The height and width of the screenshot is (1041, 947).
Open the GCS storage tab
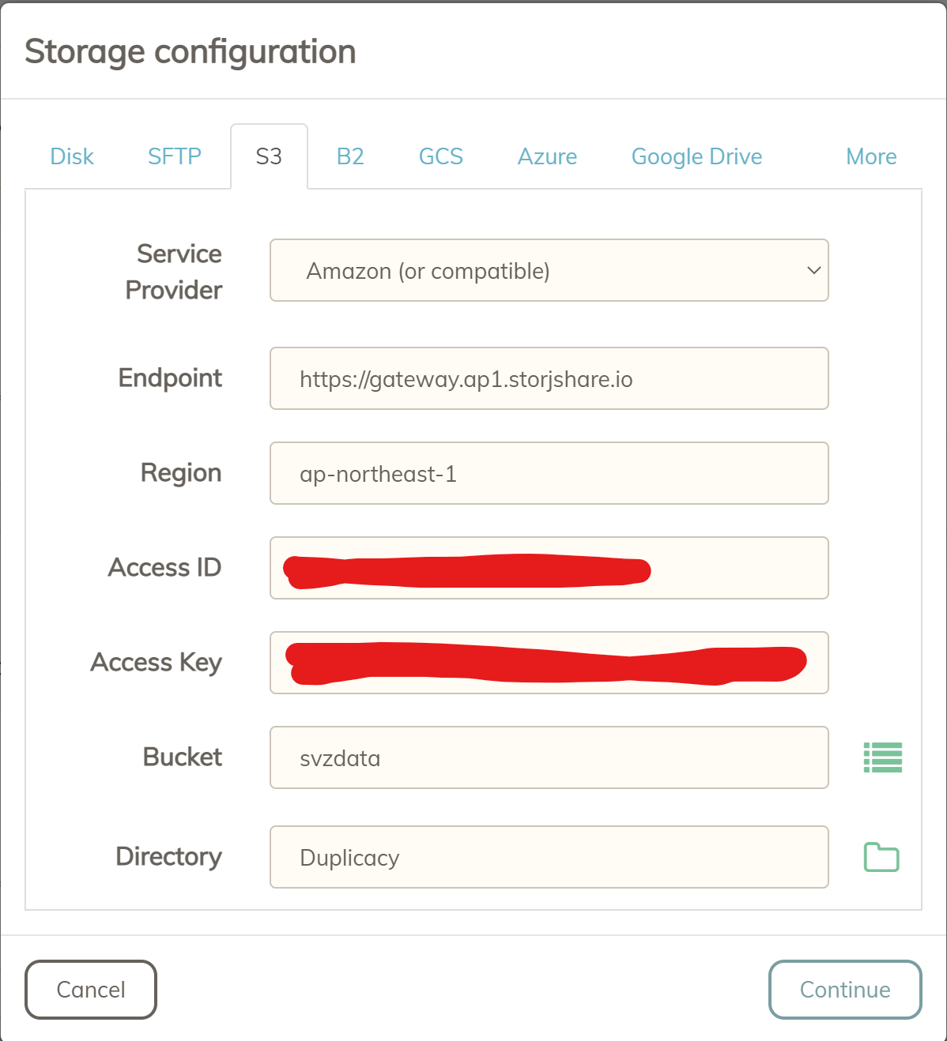pyautogui.click(x=441, y=156)
